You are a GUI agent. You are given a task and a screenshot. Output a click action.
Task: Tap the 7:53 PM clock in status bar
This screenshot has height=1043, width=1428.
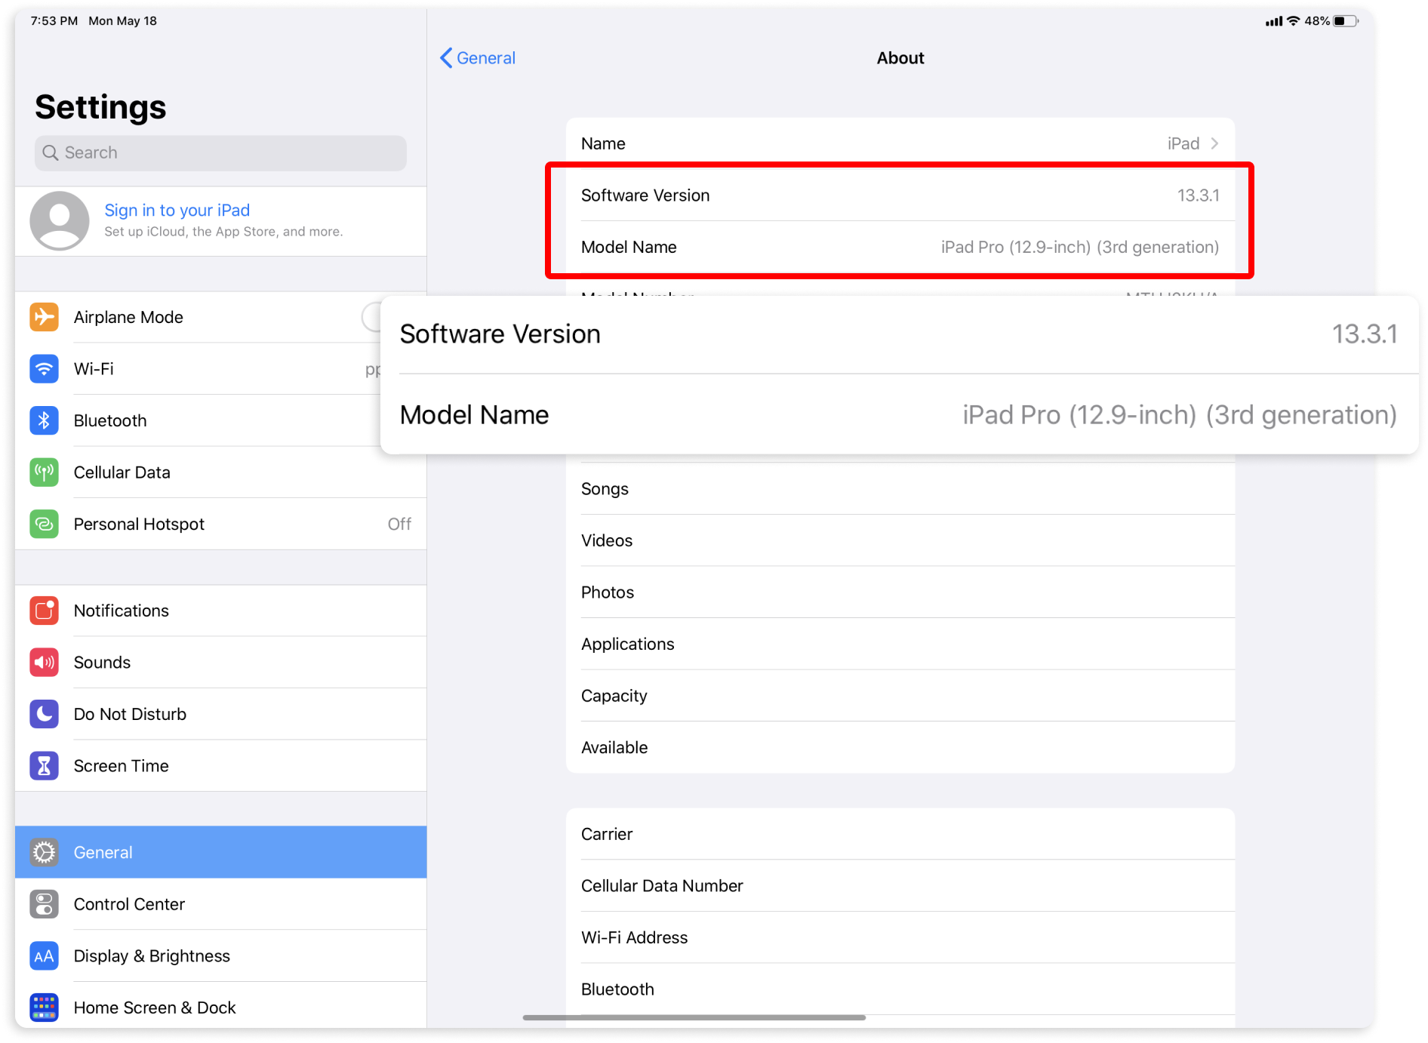pos(54,21)
